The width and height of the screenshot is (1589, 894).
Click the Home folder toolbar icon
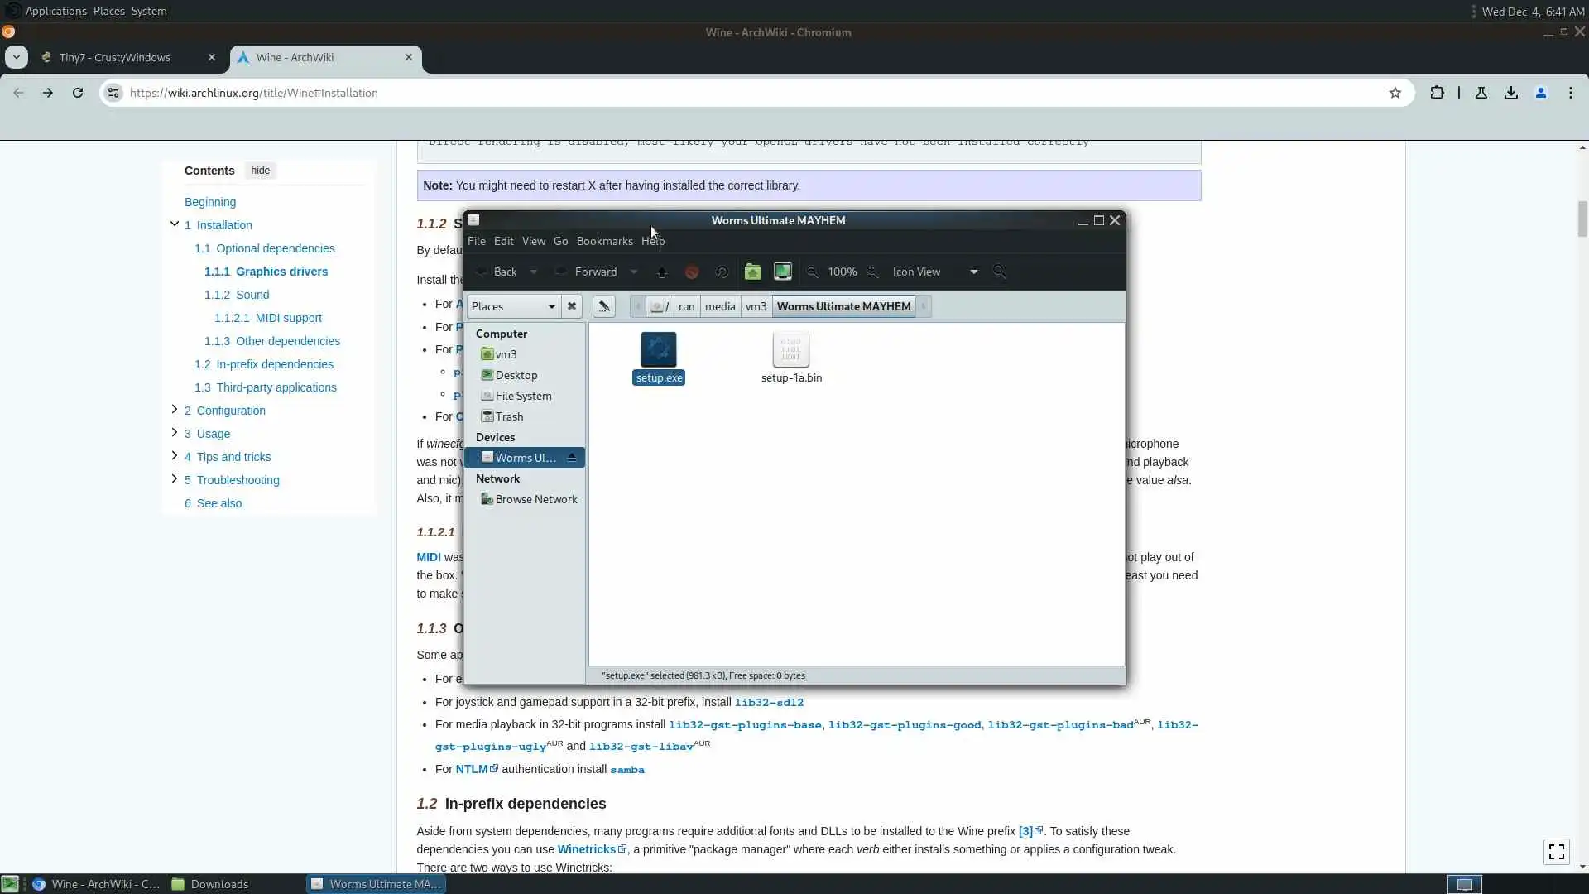click(x=752, y=272)
